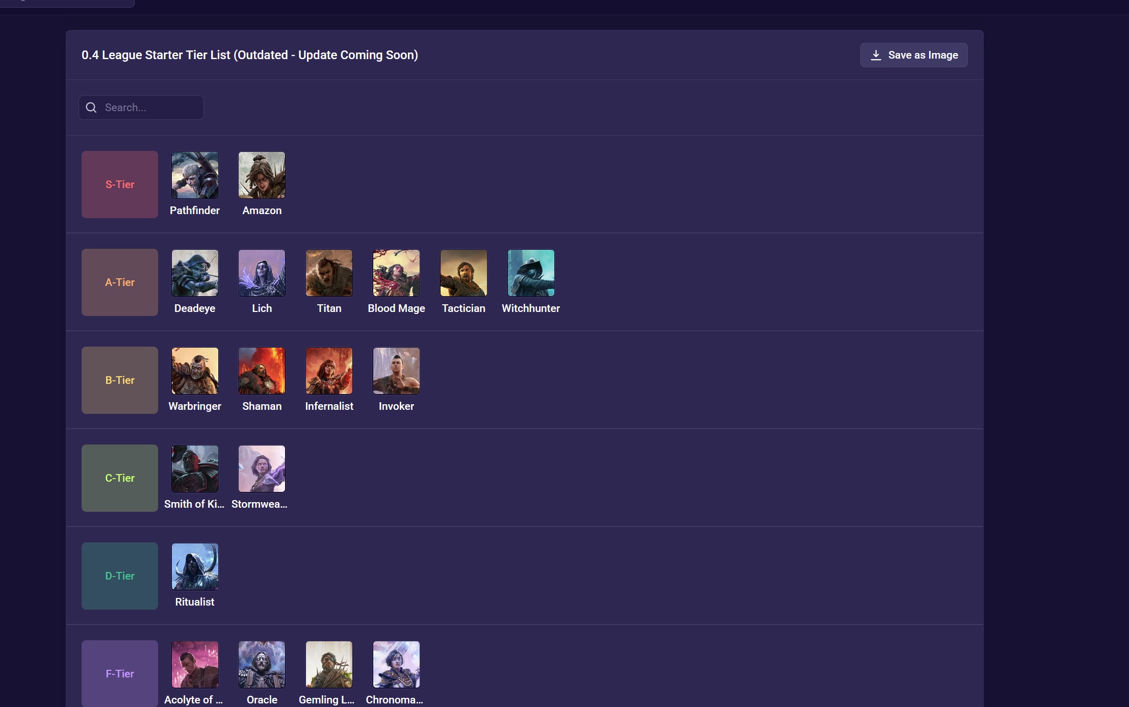Image resolution: width=1129 pixels, height=707 pixels.
Task: Click the Lich ascendancy icon
Action: coord(262,273)
